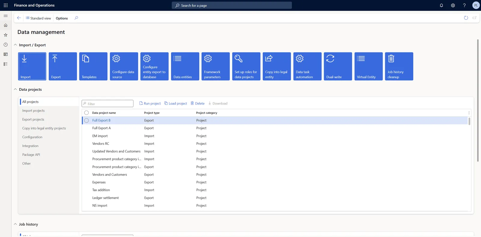
Task: Select the Ledger settlement row
Action: [x=275, y=198]
